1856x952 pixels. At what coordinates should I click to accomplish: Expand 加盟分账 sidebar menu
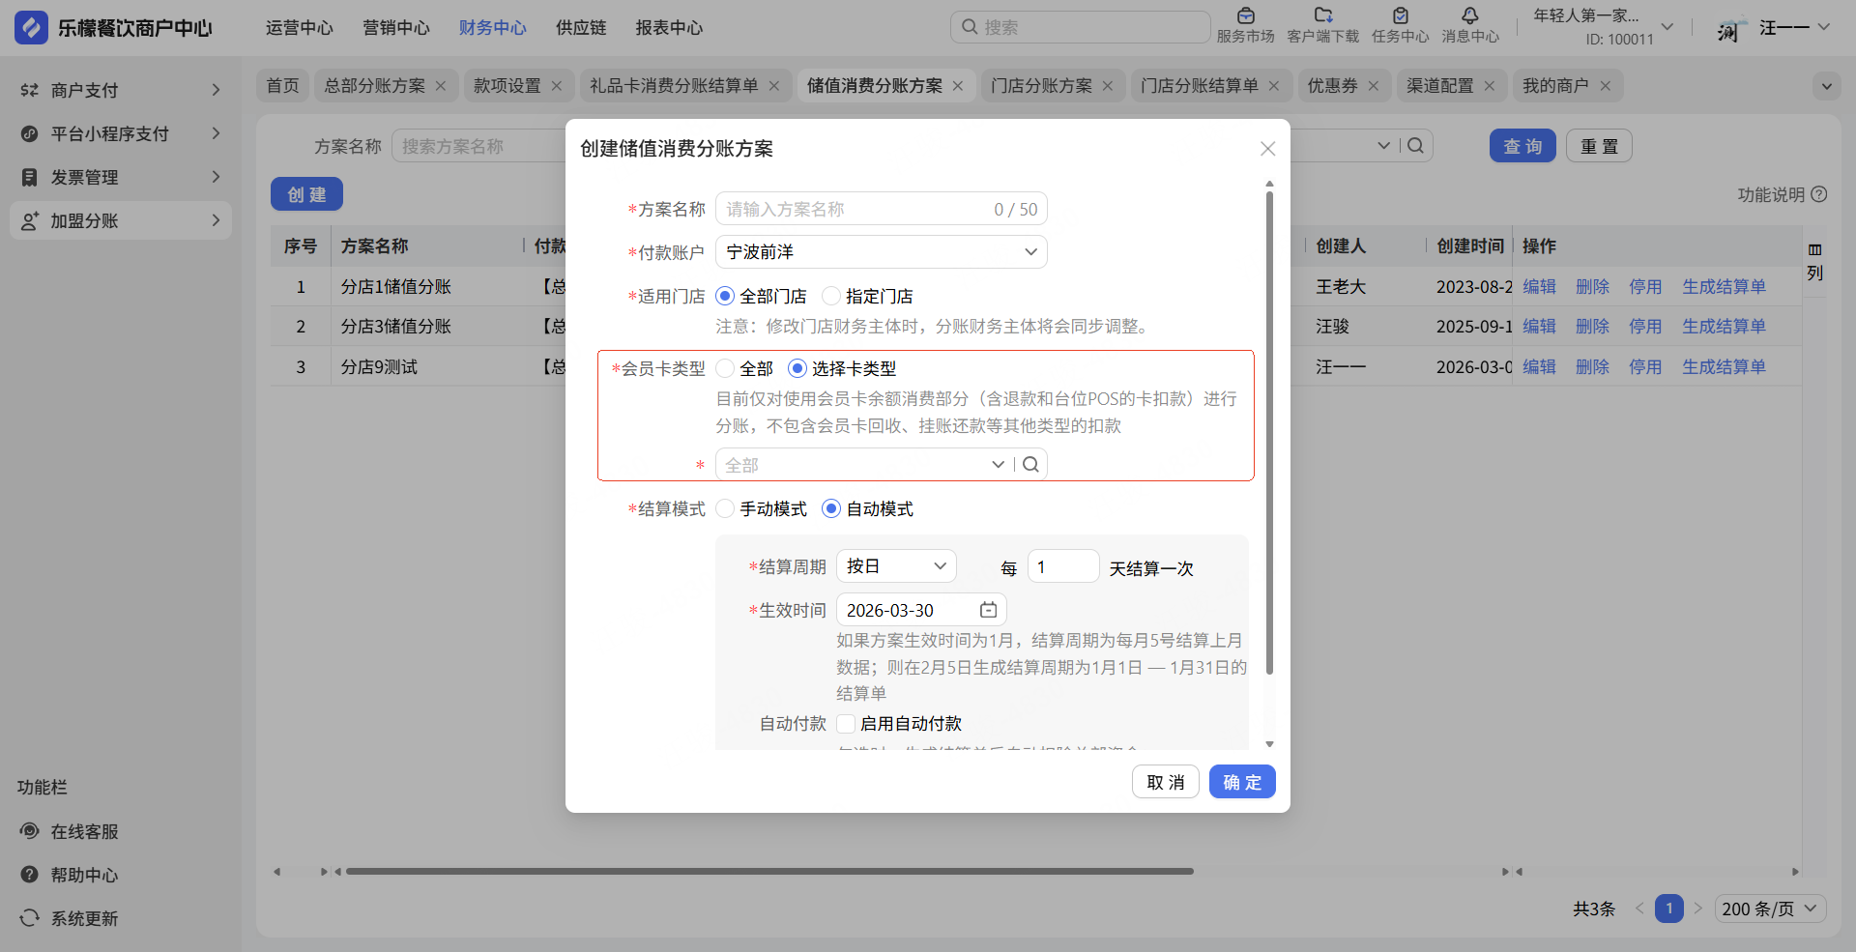pyautogui.click(x=121, y=220)
